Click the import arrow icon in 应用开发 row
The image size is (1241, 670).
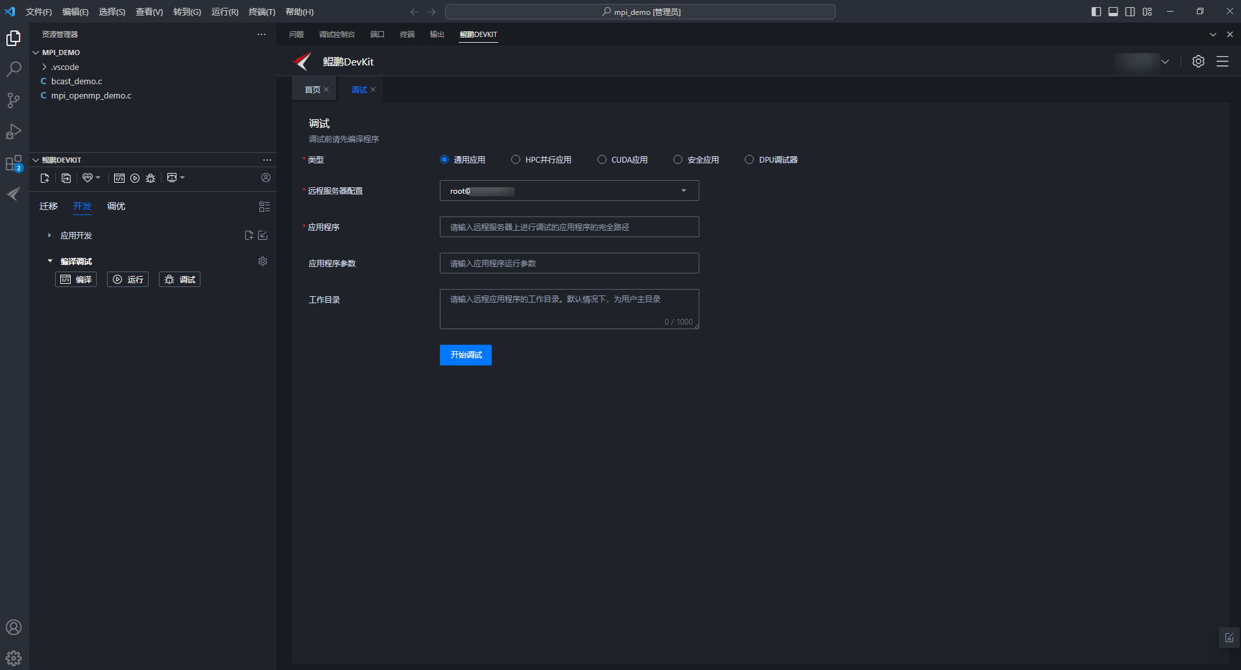pyautogui.click(x=263, y=235)
